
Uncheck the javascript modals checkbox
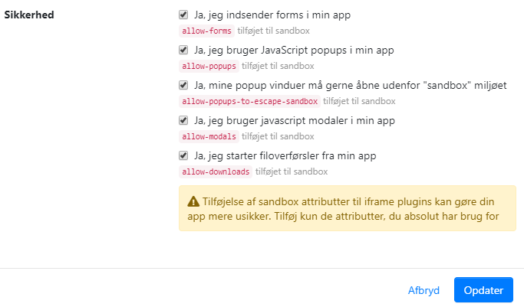point(183,120)
